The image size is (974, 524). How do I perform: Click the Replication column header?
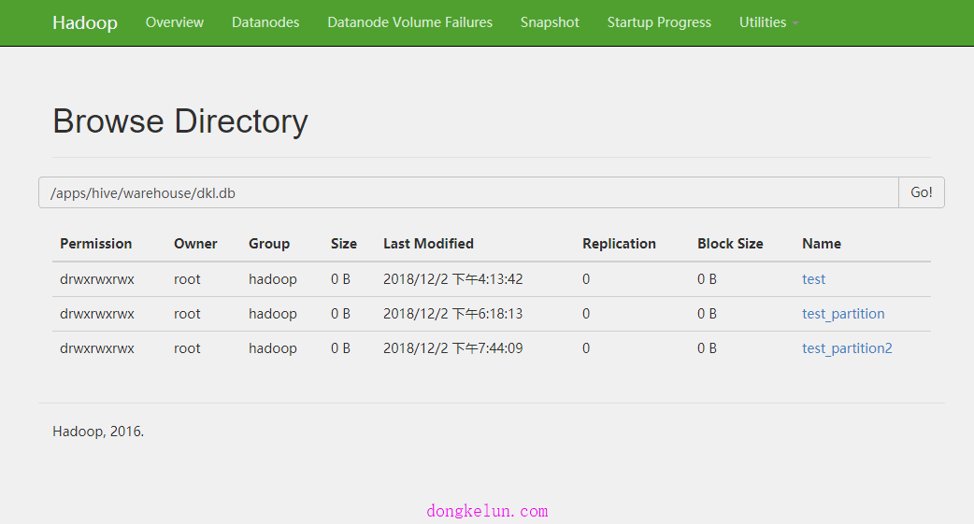pos(619,244)
